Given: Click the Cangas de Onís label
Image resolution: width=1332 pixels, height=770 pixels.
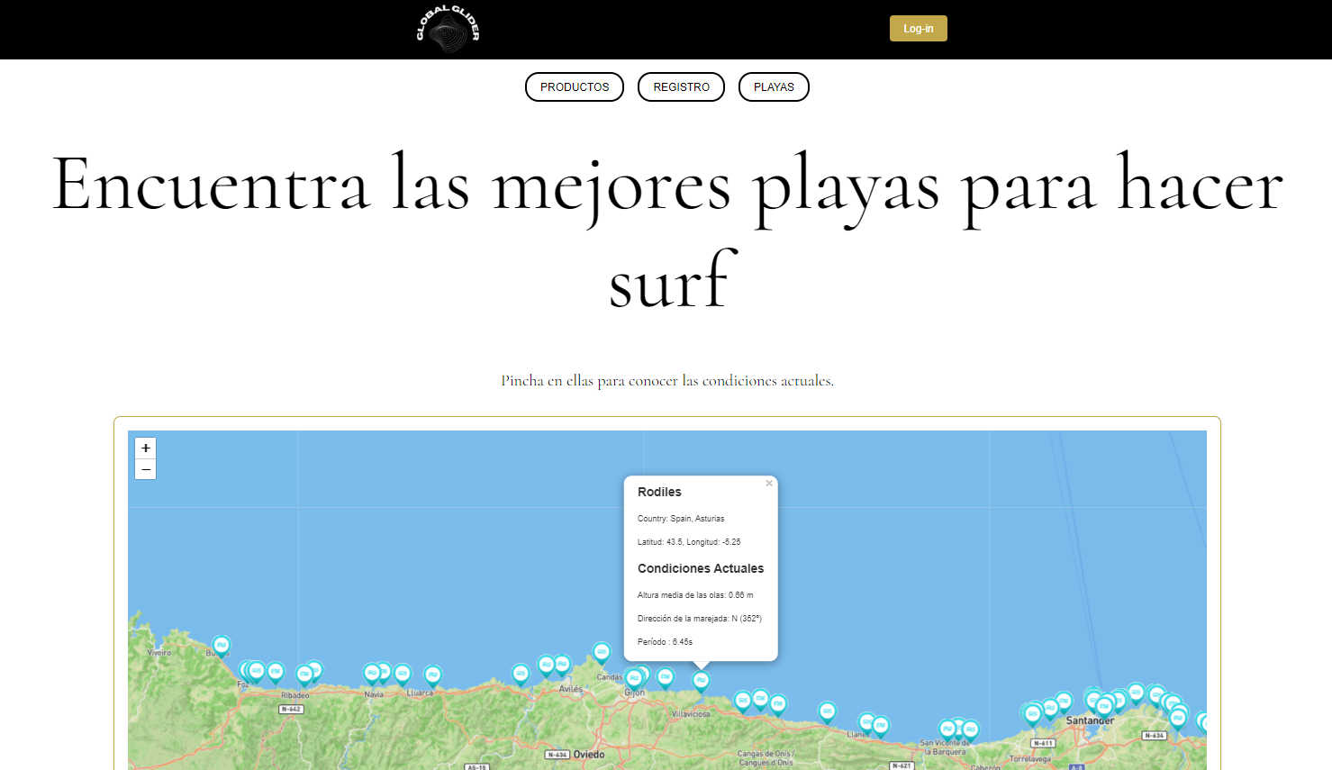Looking at the screenshot, I should [766, 758].
